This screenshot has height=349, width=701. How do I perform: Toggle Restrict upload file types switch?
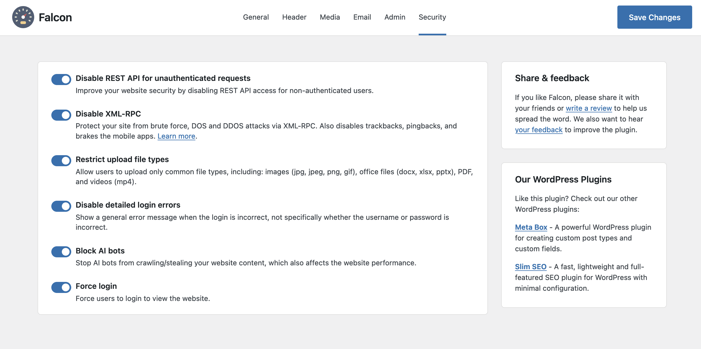[x=61, y=161]
